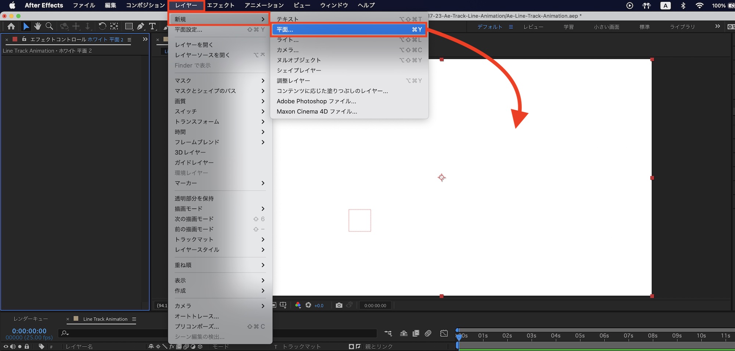Switch to the ライブラリ workspace
The image size is (735, 351).
682,27
